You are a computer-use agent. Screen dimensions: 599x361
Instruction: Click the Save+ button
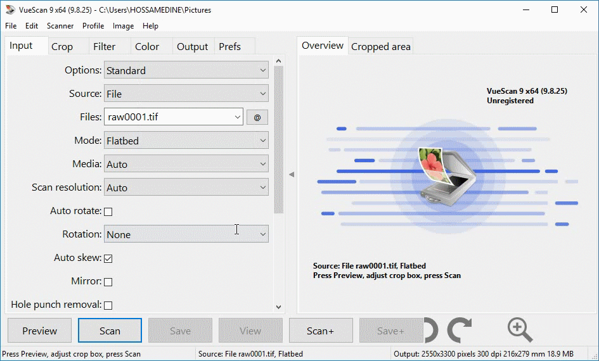click(391, 331)
